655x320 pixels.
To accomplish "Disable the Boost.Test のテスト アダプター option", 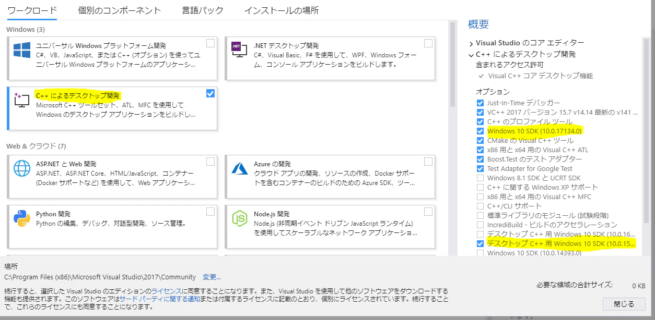I will click(x=480, y=159).
